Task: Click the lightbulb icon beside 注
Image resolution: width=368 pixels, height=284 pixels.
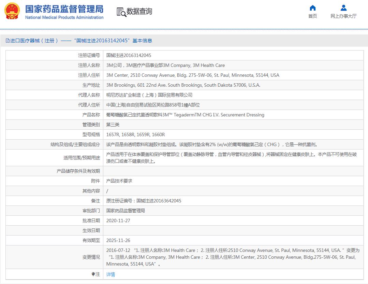Action: (93, 274)
